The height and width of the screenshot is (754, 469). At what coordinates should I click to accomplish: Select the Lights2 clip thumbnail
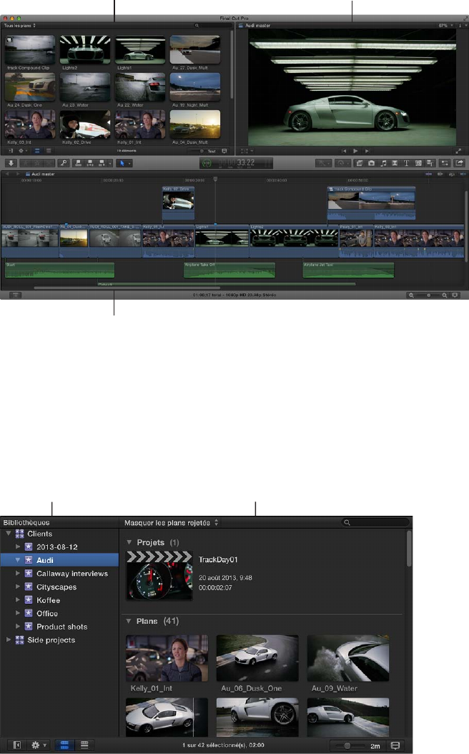[84, 49]
